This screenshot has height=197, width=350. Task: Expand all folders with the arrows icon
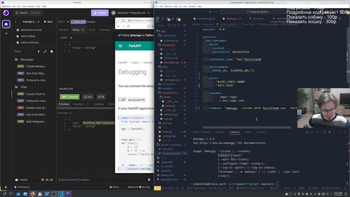click(45, 51)
